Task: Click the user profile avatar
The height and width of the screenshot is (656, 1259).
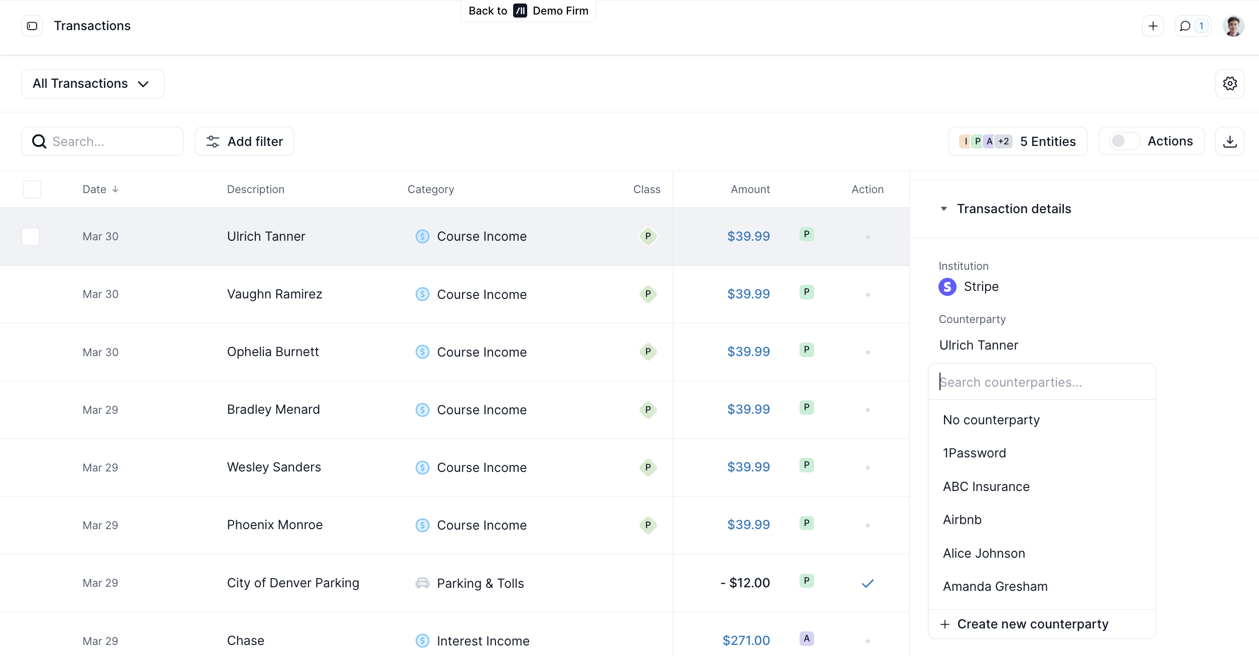Action: (1233, 26)
